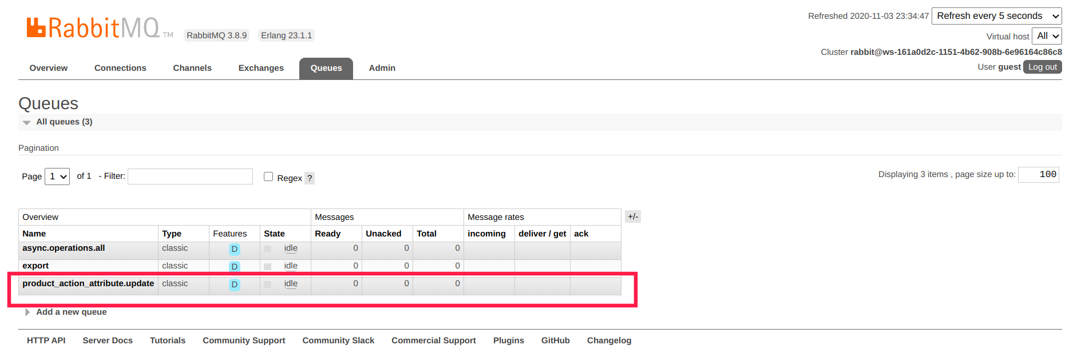Switch to the Exchanges tab

pyautogui.click(x=261, y=68)
